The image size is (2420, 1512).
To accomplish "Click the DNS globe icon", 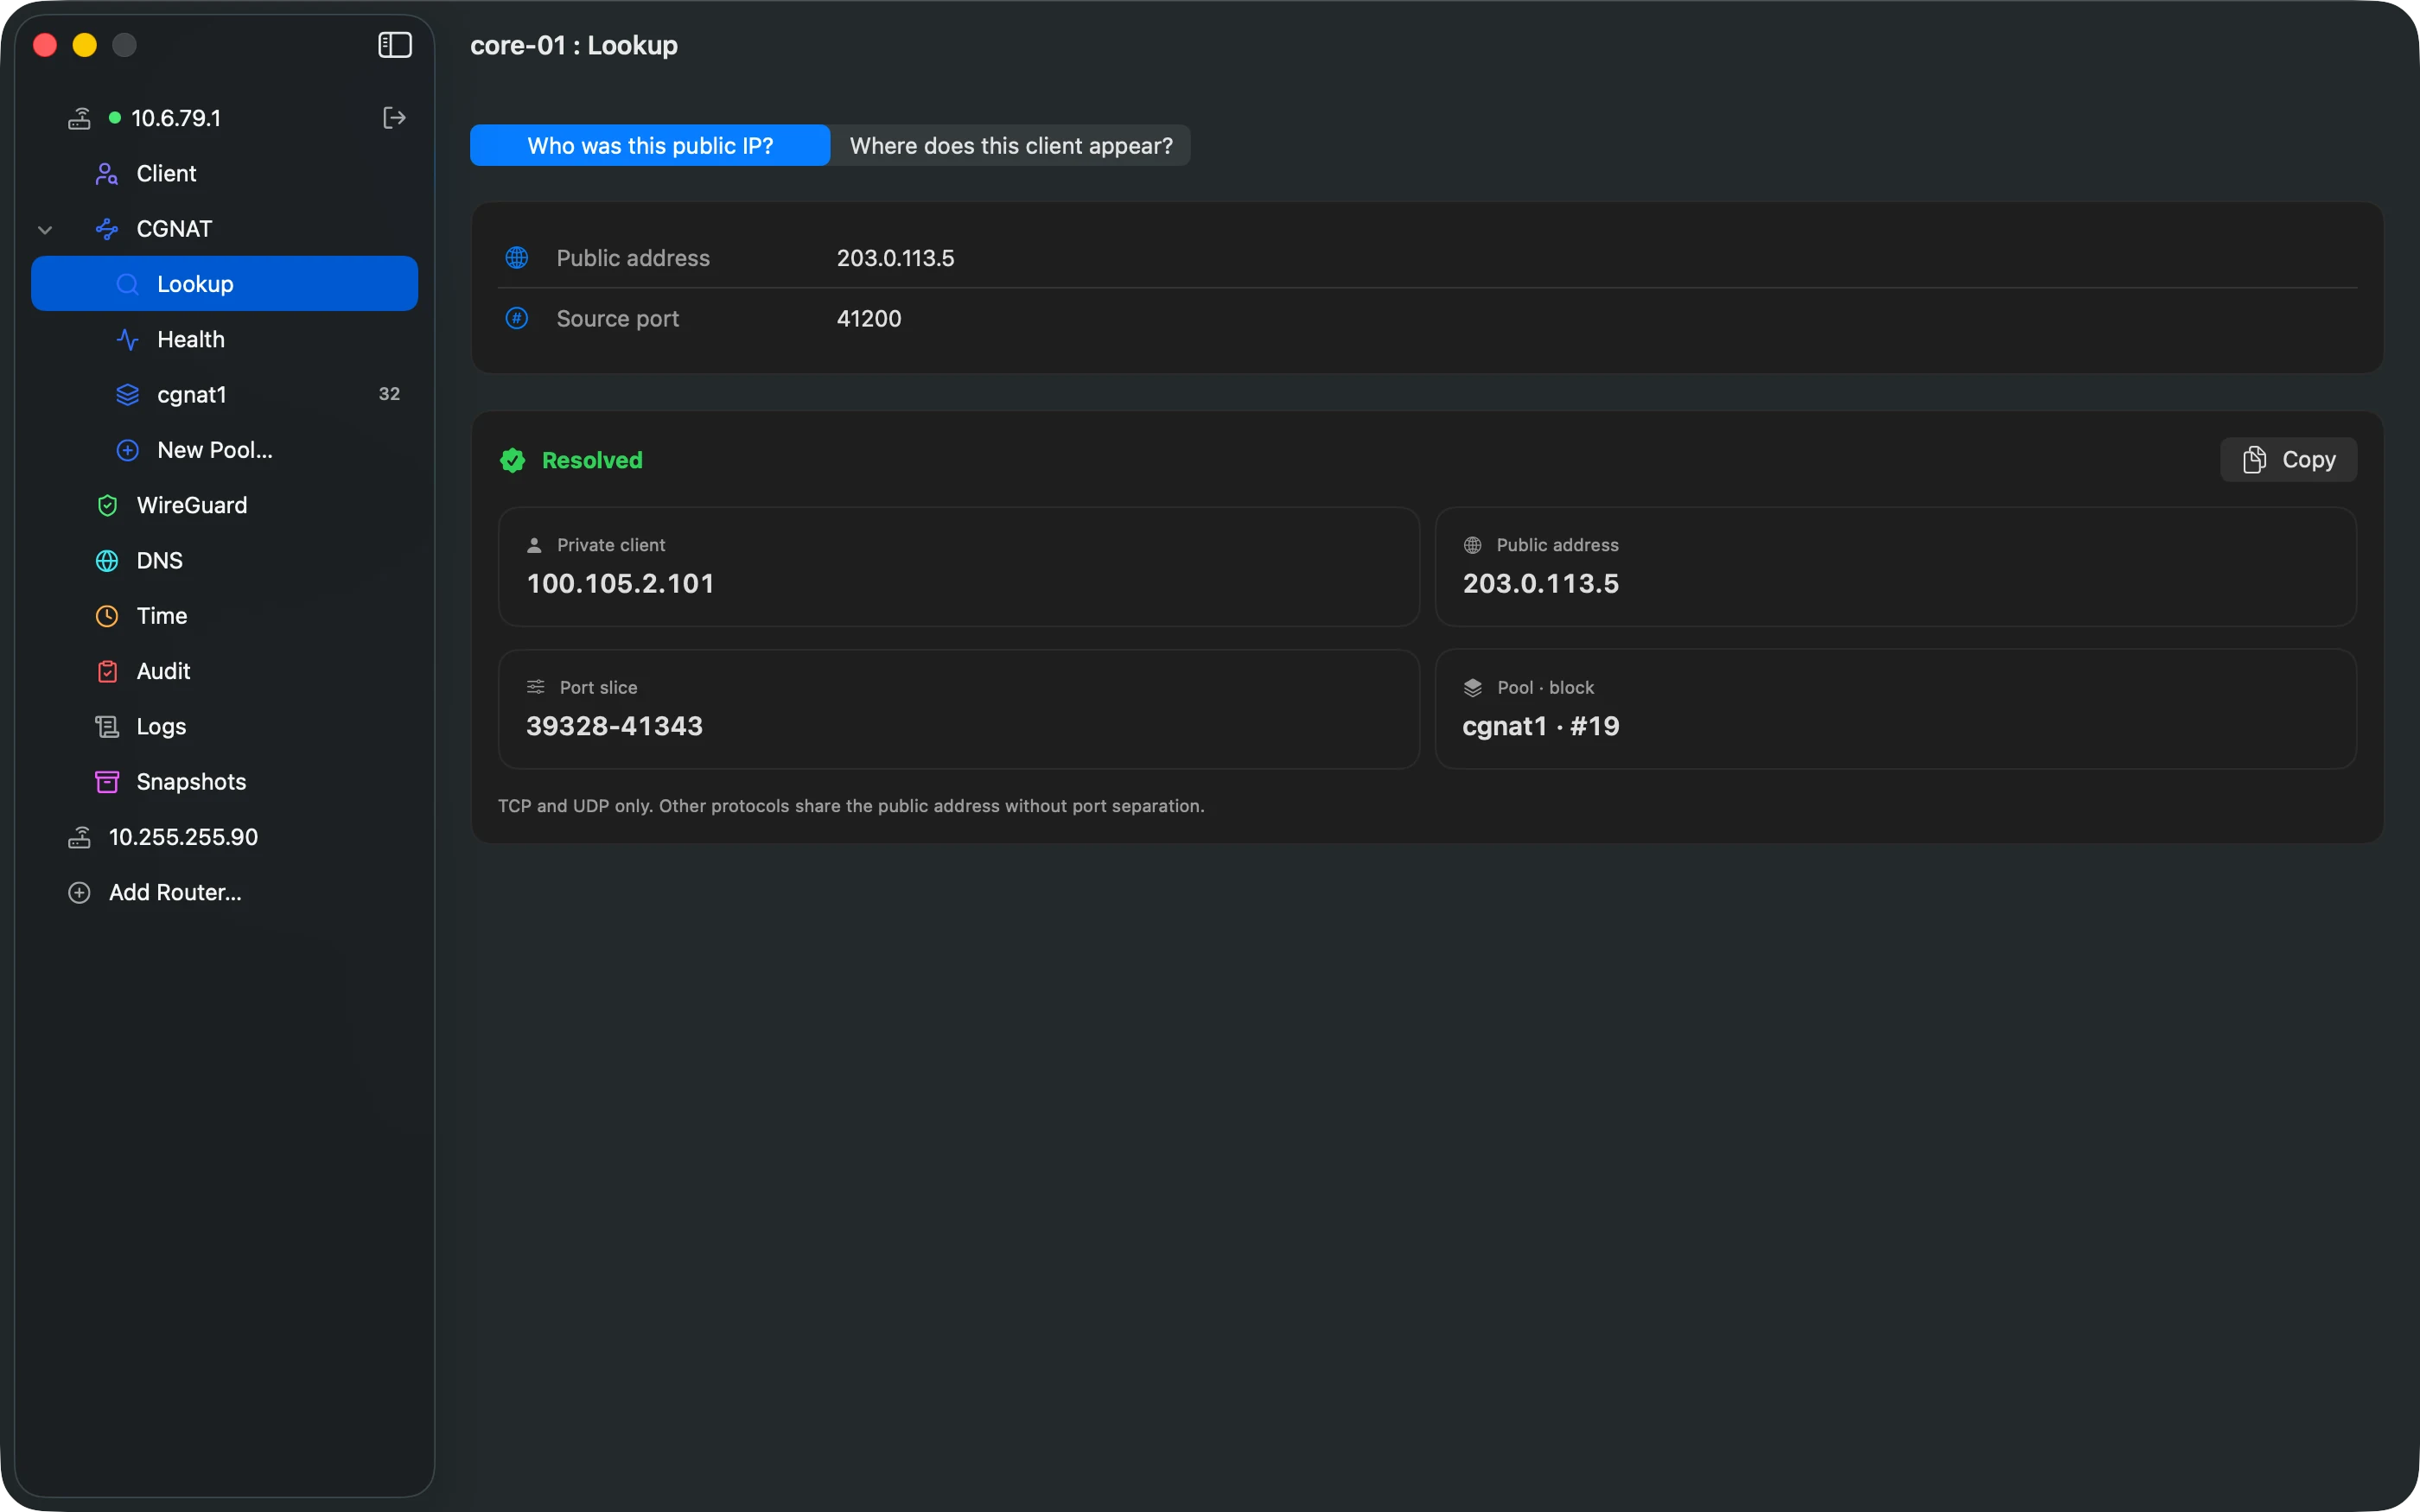I will [x=107, y=561].
